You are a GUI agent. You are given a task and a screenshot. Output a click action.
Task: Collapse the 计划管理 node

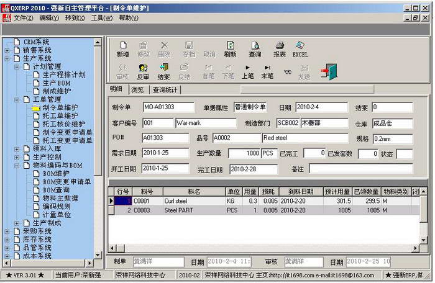[17, 67]
